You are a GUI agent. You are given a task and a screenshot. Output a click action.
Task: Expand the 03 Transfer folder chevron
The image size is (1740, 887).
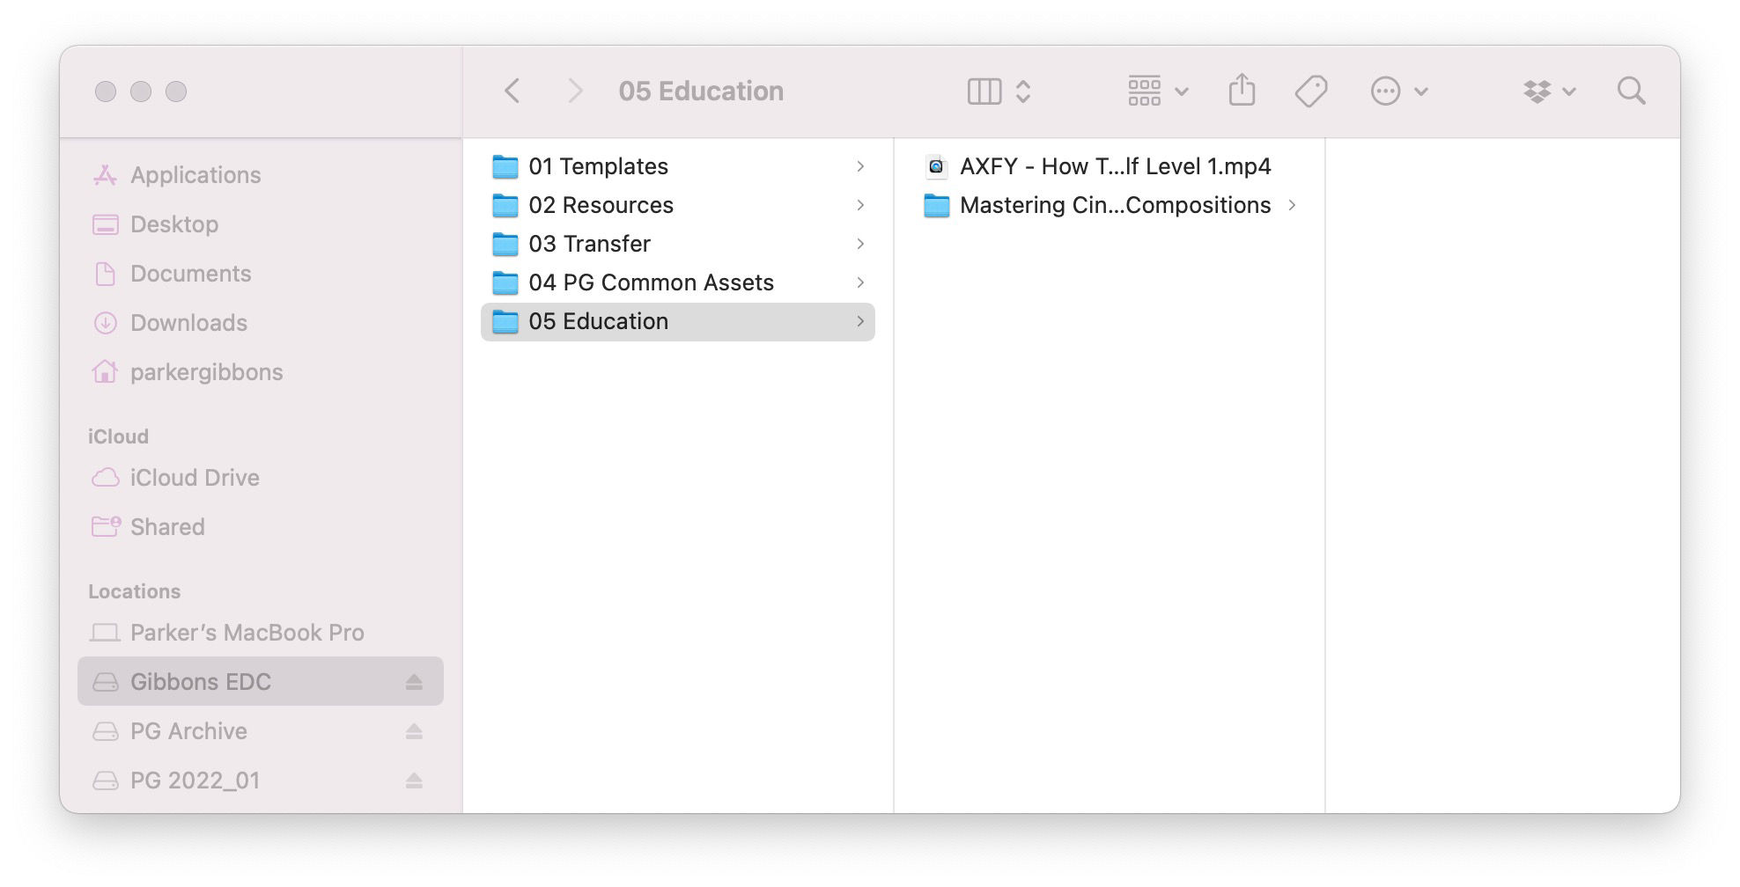coord(860,244)
